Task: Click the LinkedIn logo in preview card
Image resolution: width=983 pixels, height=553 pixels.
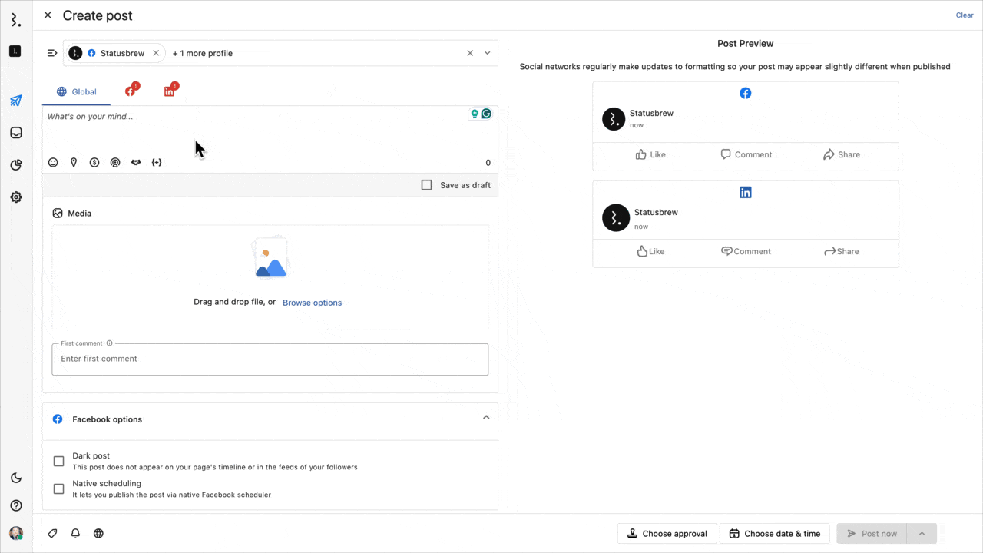Action: (x=745, y=192)
